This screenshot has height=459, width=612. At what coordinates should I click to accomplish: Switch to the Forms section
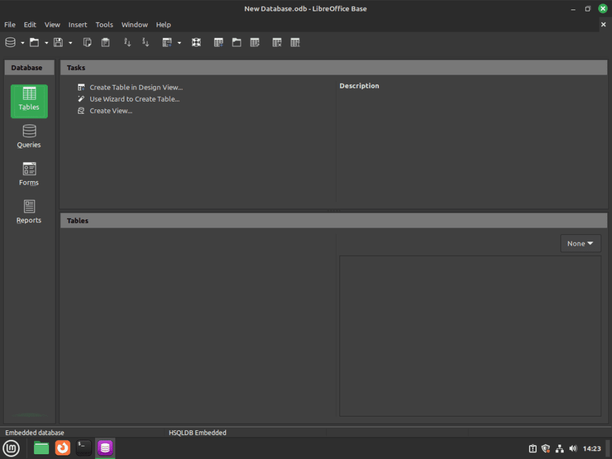(29, 173)
